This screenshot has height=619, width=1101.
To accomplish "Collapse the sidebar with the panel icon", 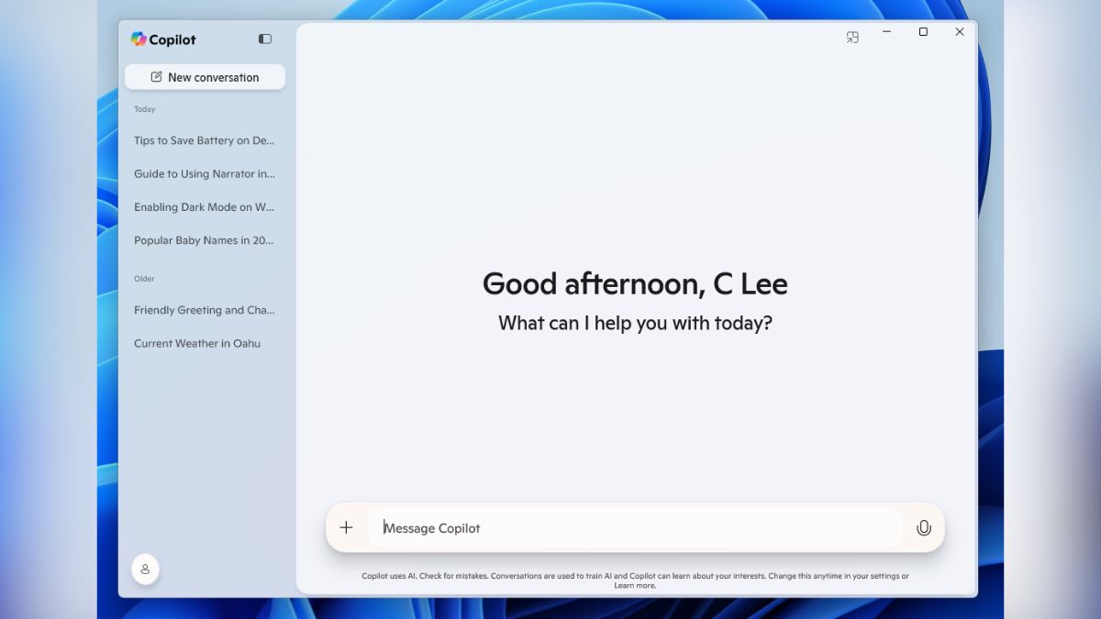I will click(x=264, y=39).
